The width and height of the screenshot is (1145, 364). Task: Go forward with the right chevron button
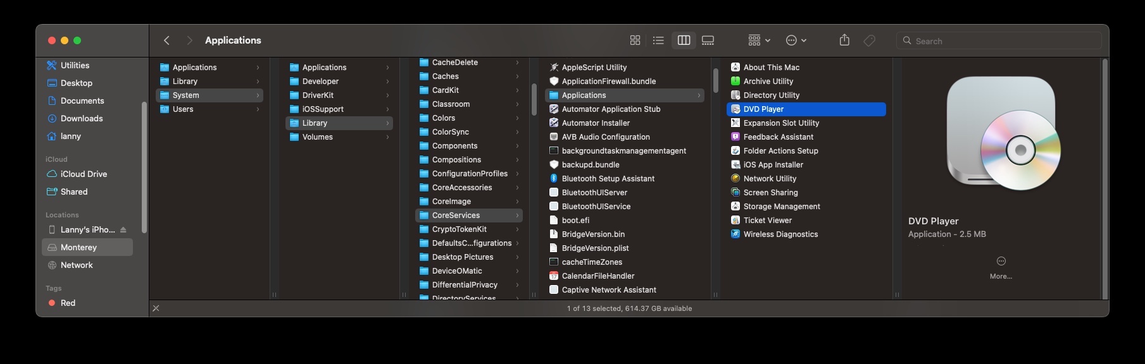tap(189, 40)
